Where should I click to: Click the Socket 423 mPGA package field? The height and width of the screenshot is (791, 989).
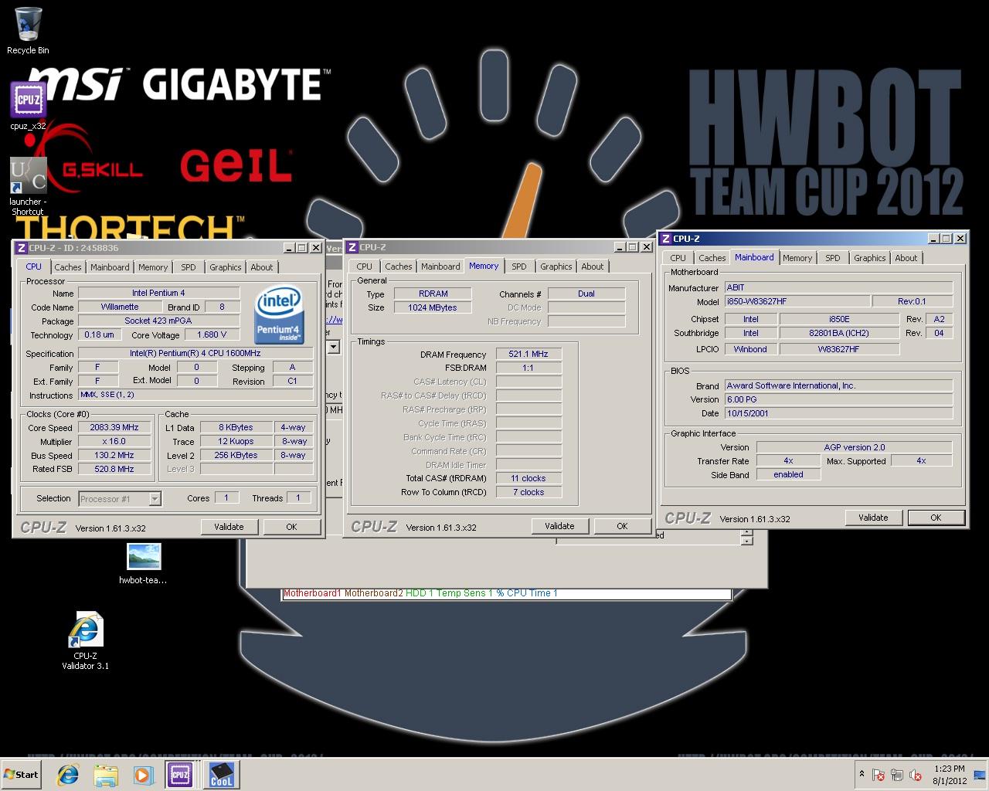(x=158, y=321)
